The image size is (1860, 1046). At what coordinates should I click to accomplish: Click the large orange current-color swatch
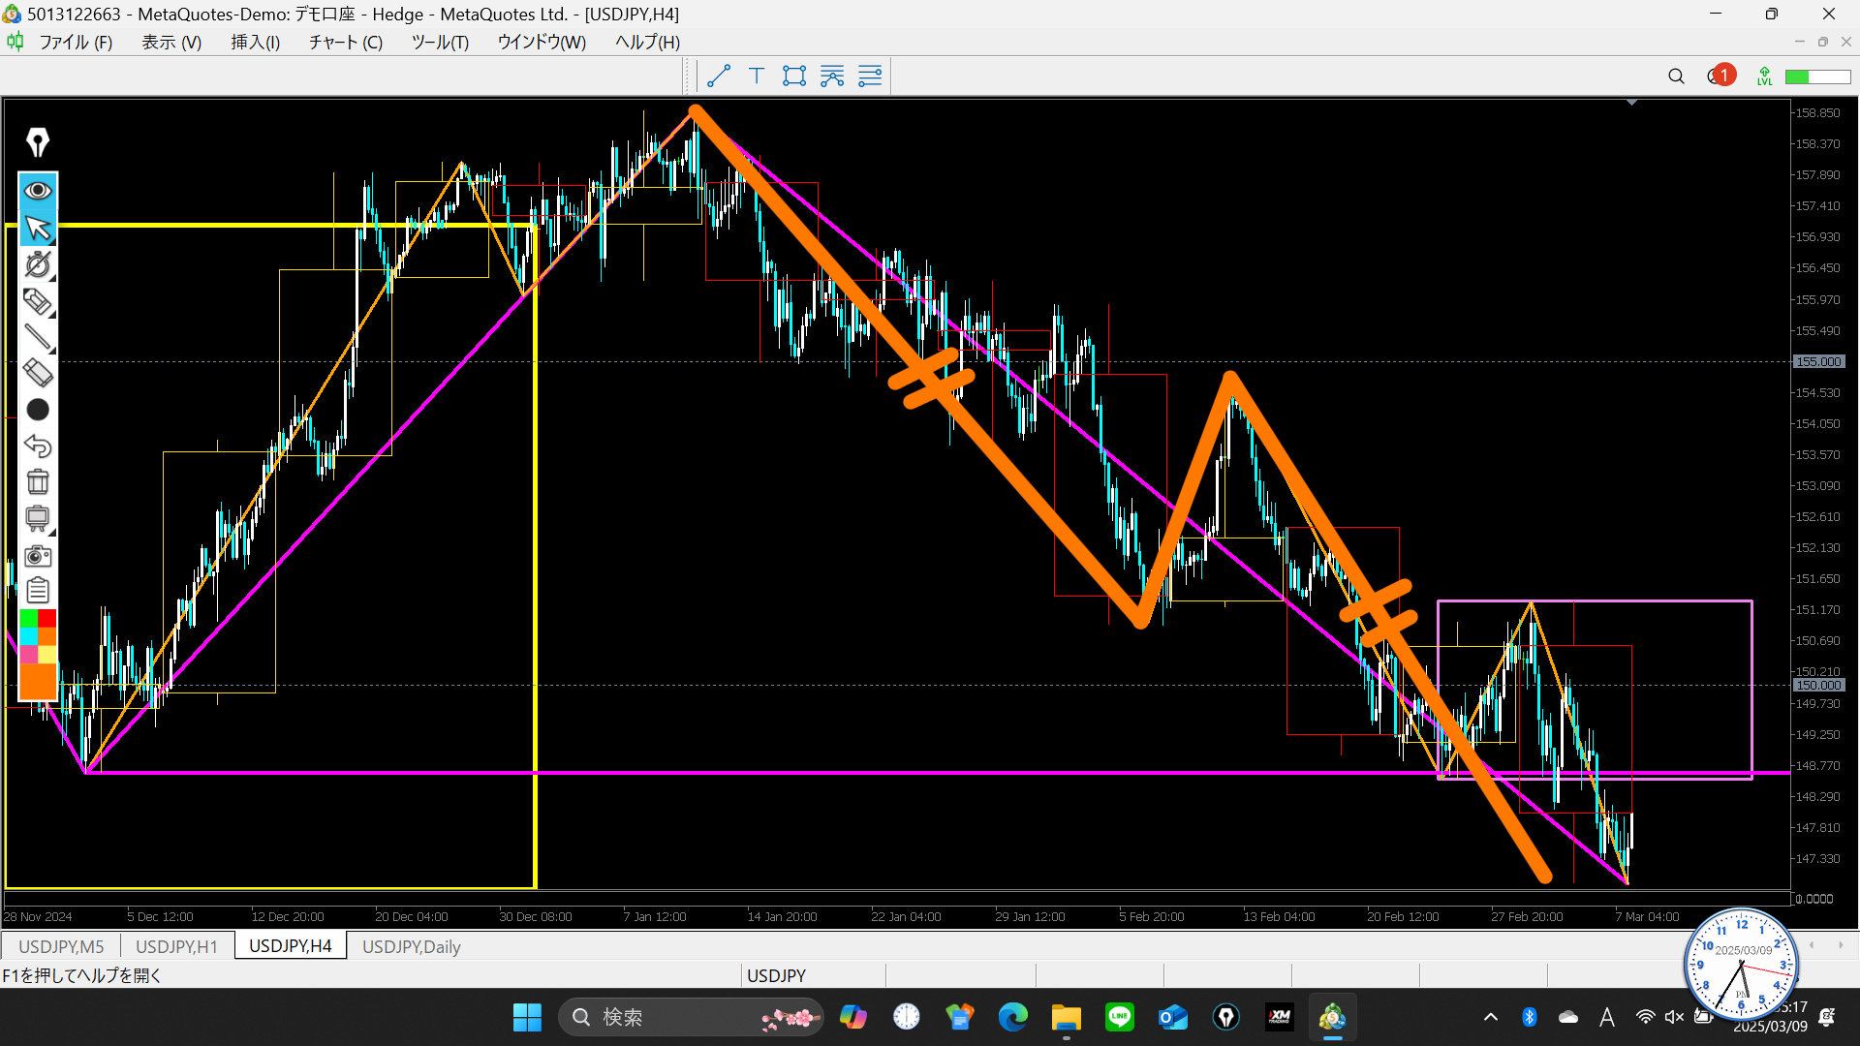tap(38, 681)
